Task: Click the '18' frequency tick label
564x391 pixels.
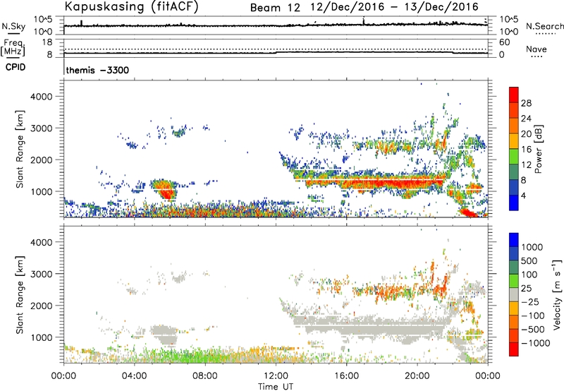Action: 47,42
